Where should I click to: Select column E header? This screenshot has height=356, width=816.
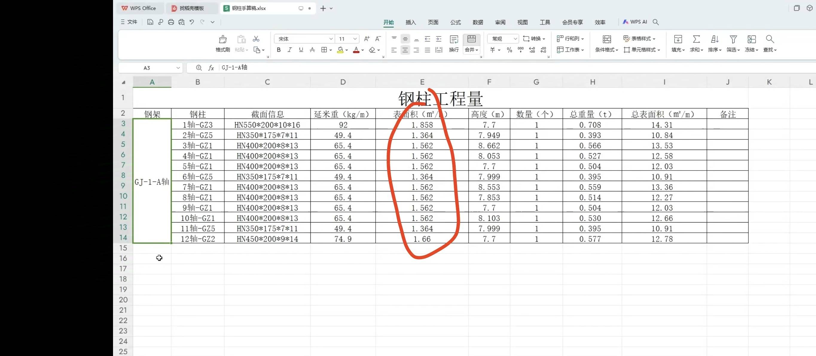tap(422, 82)
